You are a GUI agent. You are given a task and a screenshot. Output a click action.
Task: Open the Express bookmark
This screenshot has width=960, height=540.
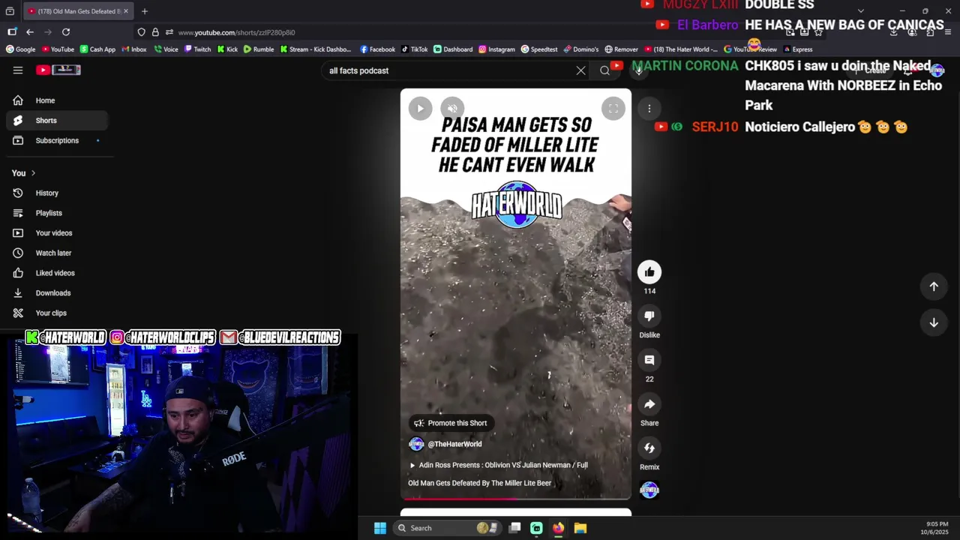coord(797,49)
